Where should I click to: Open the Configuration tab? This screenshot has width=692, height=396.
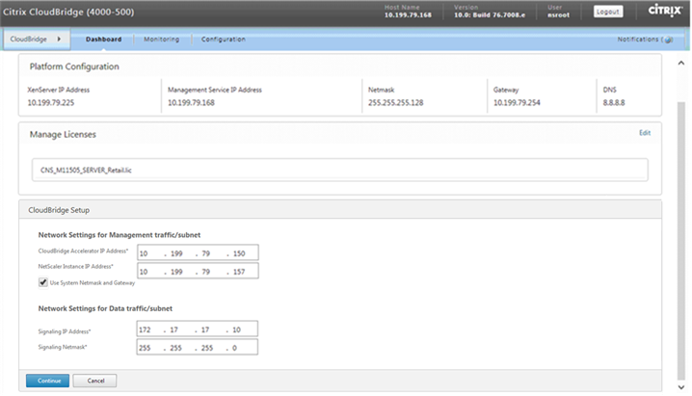(224, 40)
